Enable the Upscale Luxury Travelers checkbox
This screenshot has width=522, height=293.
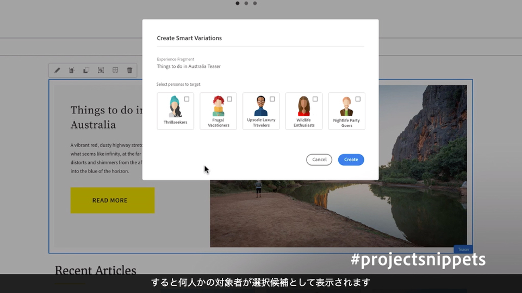coord(272,99)
